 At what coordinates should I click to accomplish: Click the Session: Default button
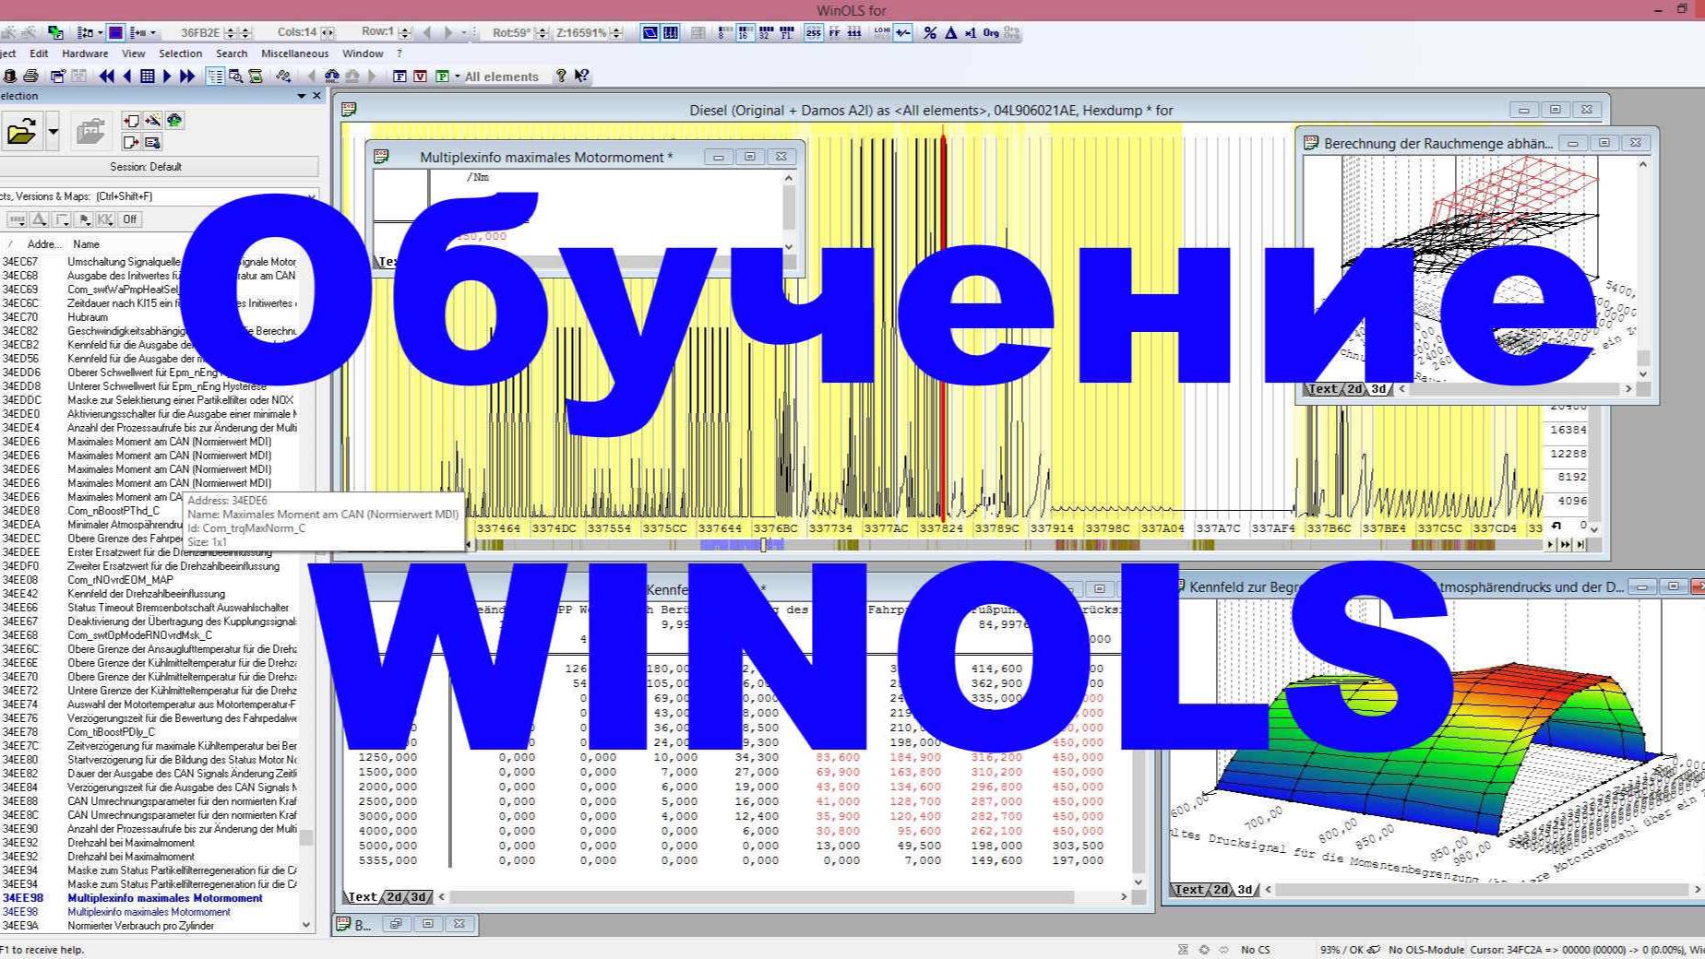point(157,167)
